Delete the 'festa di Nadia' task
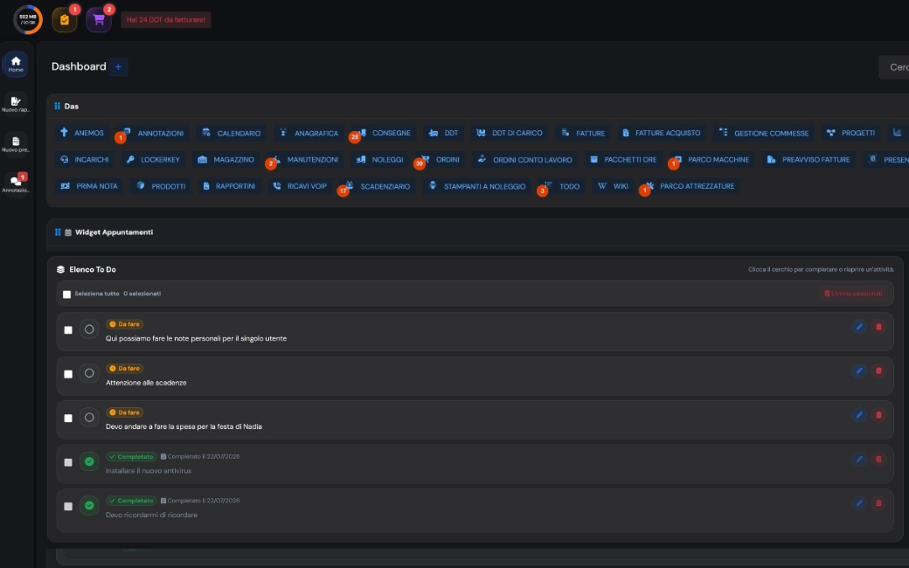Viewport: 909px width, 568px height. click(x=878, y=415)
